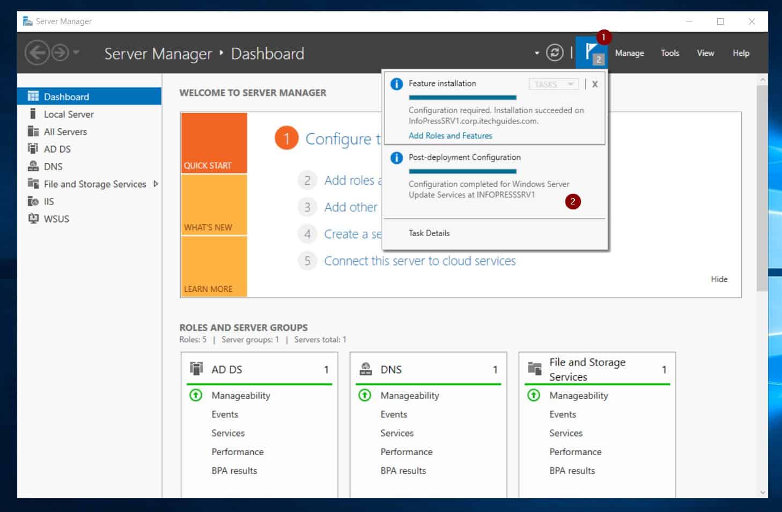The height and width of the screenshot is (512, 782).
Task: Click the vertical scrollbar on dashboard
Action: point(762,188)
